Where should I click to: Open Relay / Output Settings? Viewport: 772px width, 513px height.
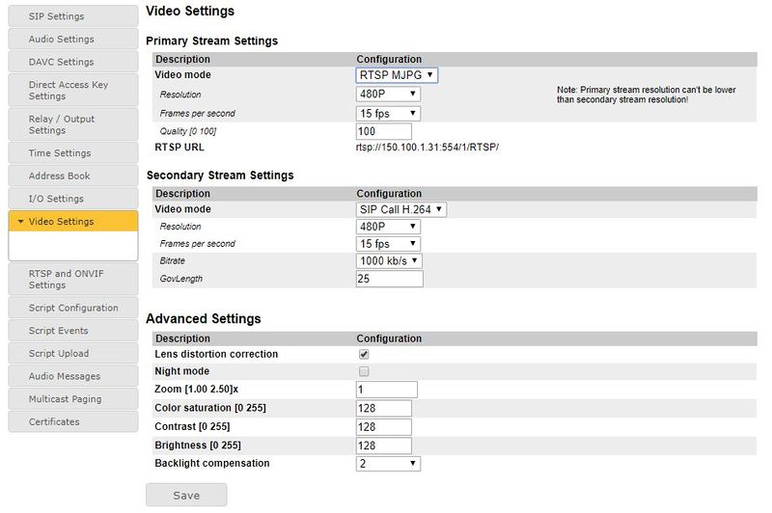coord(72,124)
